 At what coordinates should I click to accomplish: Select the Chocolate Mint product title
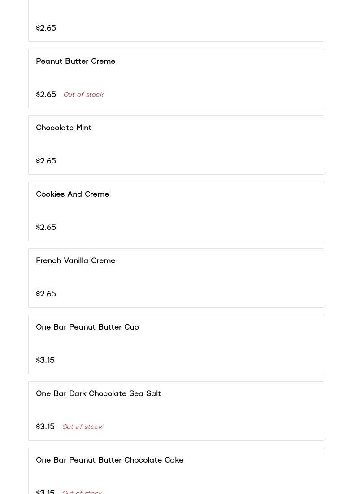(x=64, y=128)
